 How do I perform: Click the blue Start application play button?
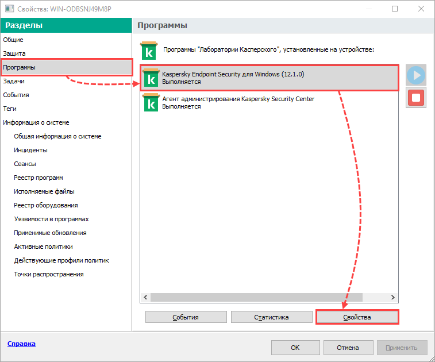pos(416,75)
